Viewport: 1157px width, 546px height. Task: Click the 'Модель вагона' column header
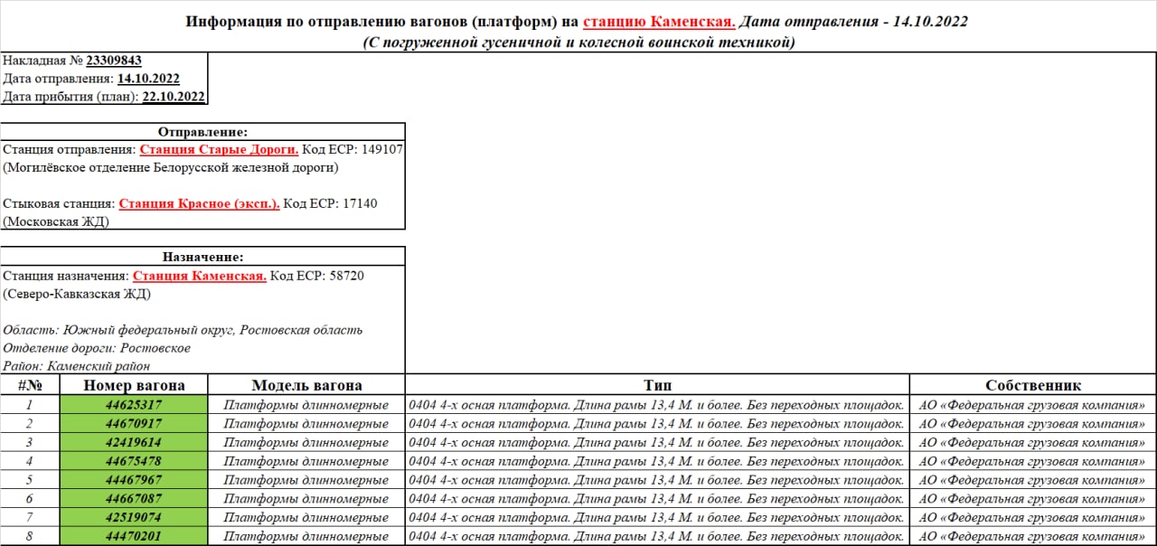click(306, 385)
